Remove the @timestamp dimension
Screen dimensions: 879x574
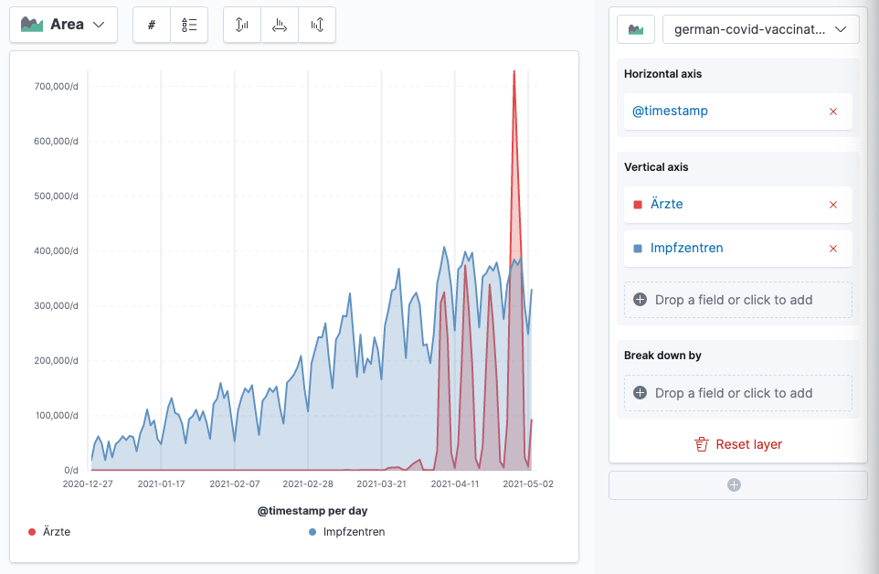(x=832, y=112)
